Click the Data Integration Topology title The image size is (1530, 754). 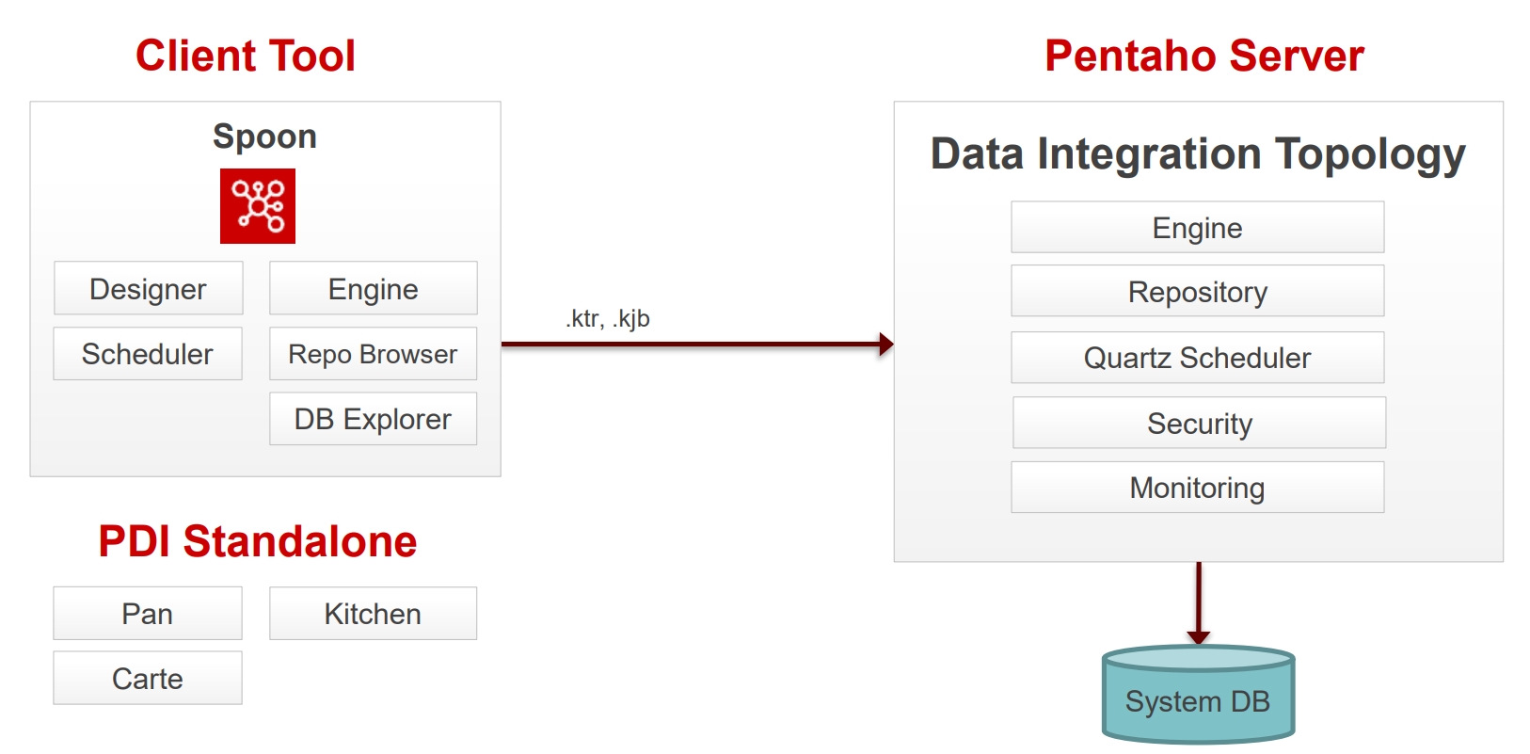(x=1198, y=153)
